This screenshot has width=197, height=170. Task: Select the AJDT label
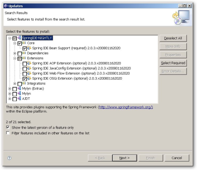26,99
